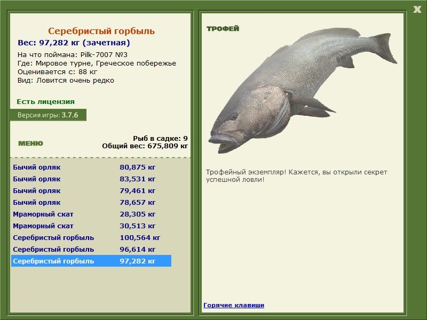Click Вес: 97,282 кг (зачетная) line
This screenshot has height=320, width=427.
coord(74,43)
